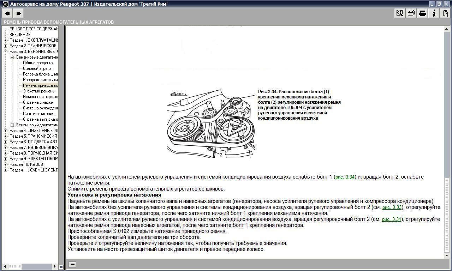The height and width of the screenshot is (271, 452).
Task: Click the application icon in the title bar
Action: 5,4
